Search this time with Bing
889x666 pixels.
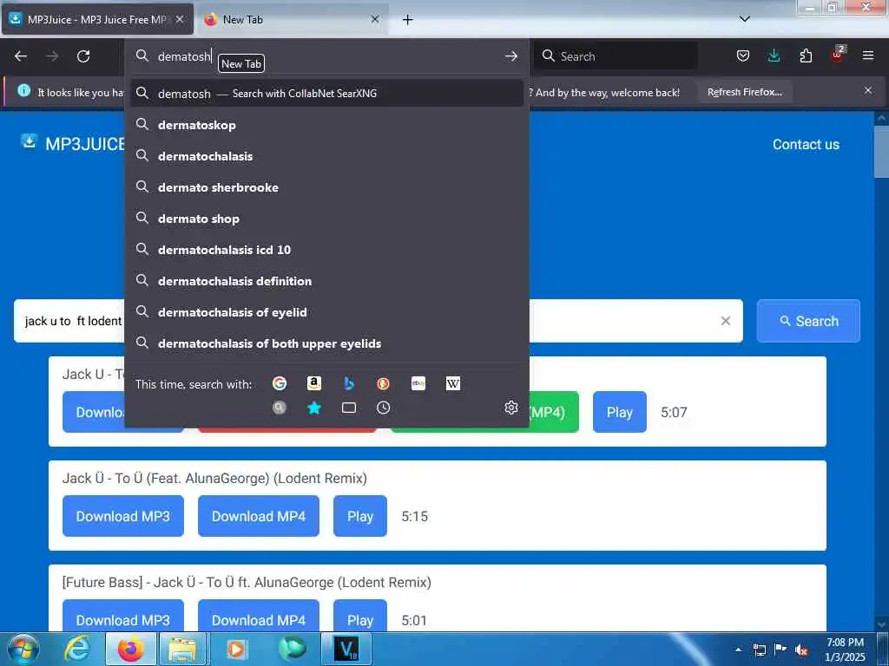coord(349,384)
